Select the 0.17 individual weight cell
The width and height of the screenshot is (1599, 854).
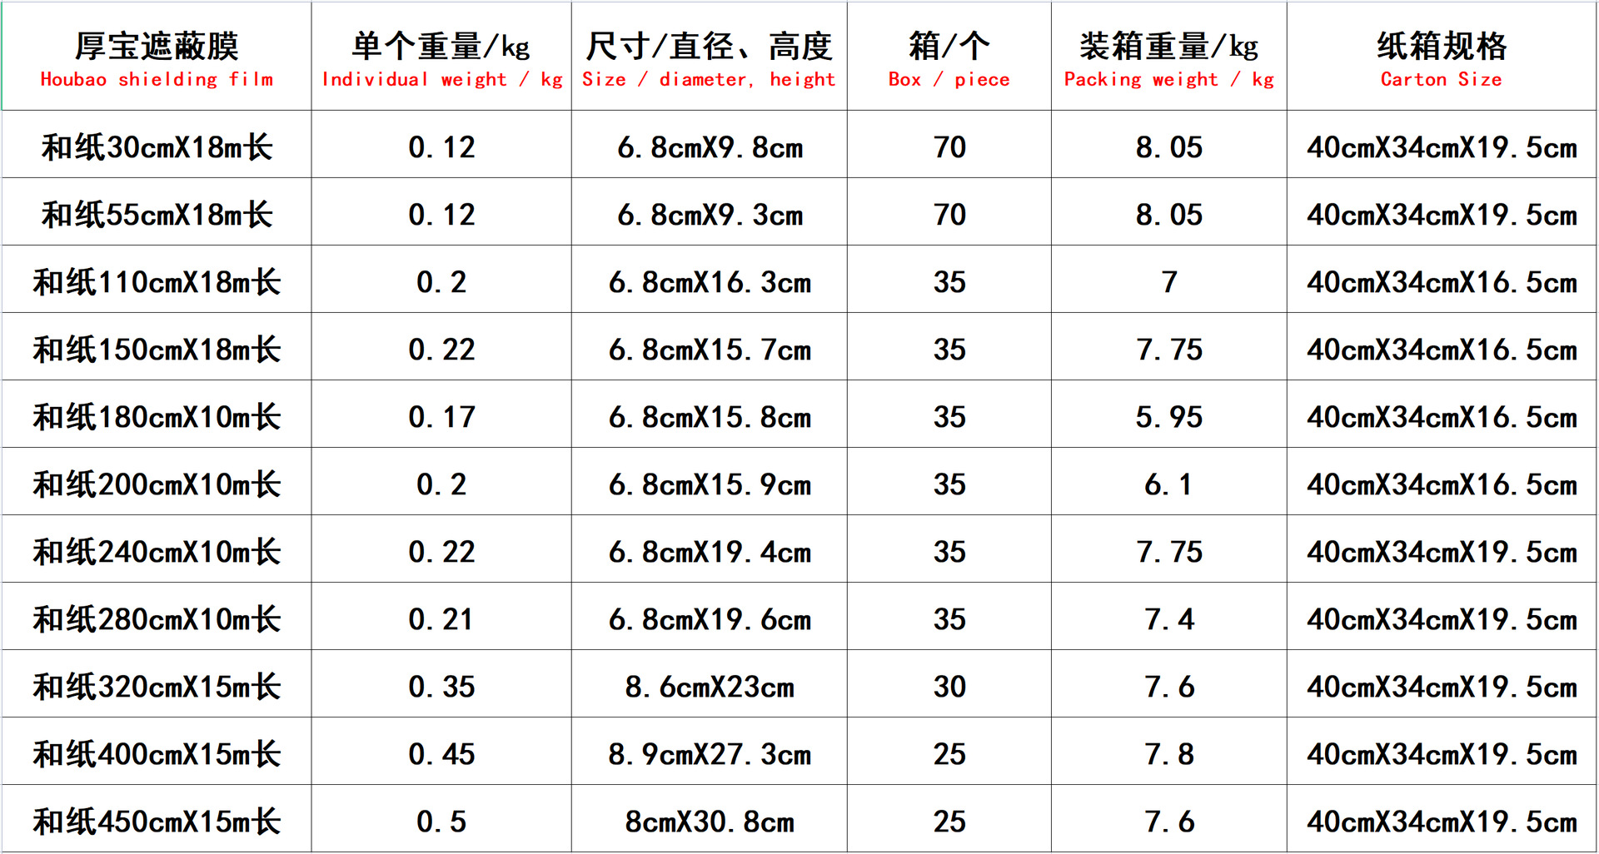[x=441, y=417]
